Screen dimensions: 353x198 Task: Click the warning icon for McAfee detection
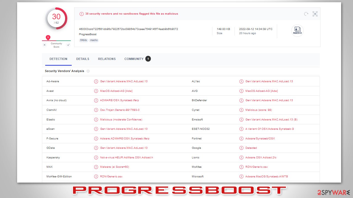coord(241,167)
